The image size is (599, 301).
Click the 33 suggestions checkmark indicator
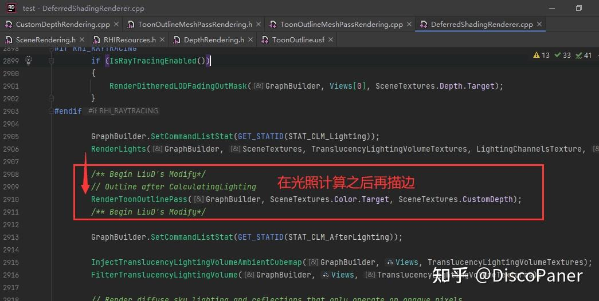562,56
